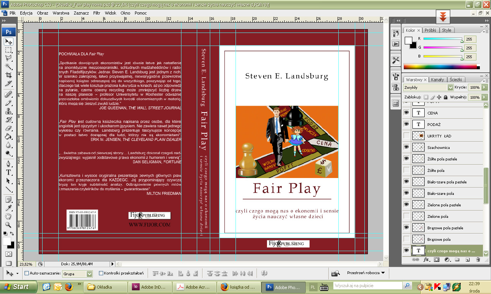Select the Horizontal Type tool
The height and width of the screenshot is (294, 491).
[x=8, y=173]
